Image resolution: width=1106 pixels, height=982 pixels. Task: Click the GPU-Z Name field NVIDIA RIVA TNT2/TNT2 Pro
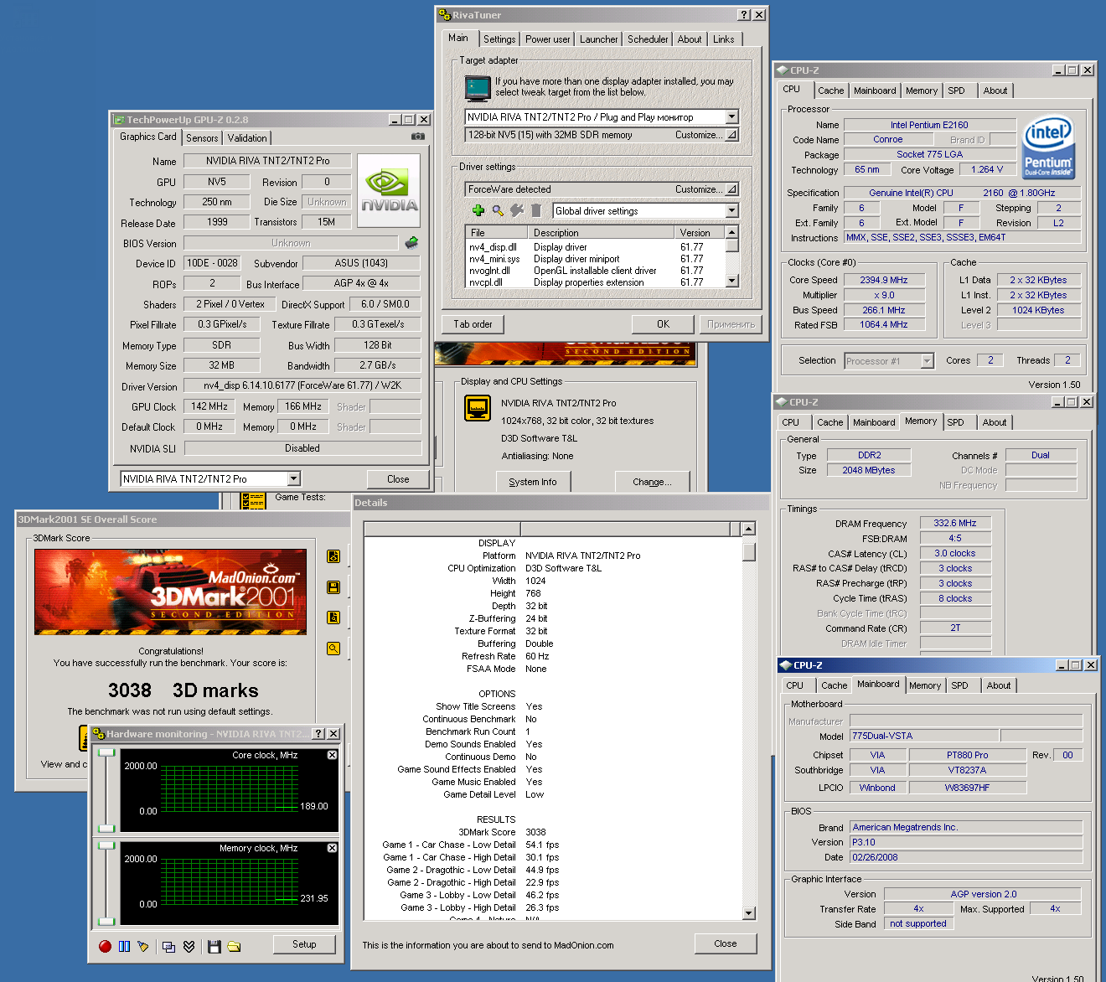268,161
